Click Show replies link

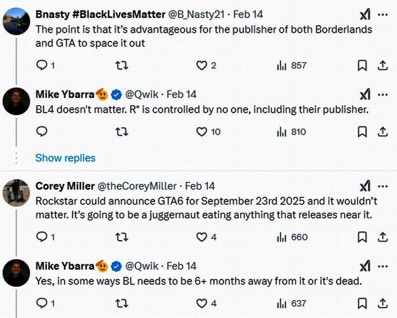pyautogui.click(x=66, y=158)
